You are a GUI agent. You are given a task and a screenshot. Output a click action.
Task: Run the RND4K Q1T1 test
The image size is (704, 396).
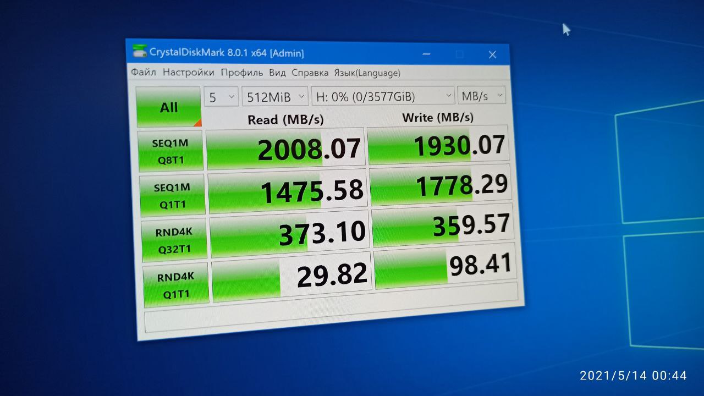pos(176,285)
